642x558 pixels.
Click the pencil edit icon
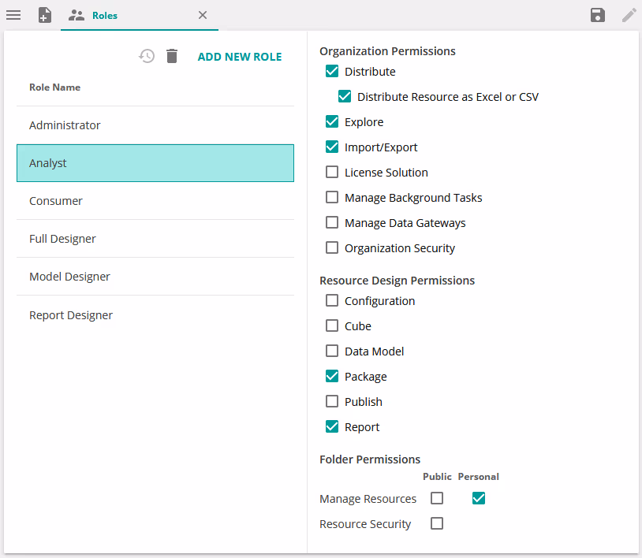(629, 15)
